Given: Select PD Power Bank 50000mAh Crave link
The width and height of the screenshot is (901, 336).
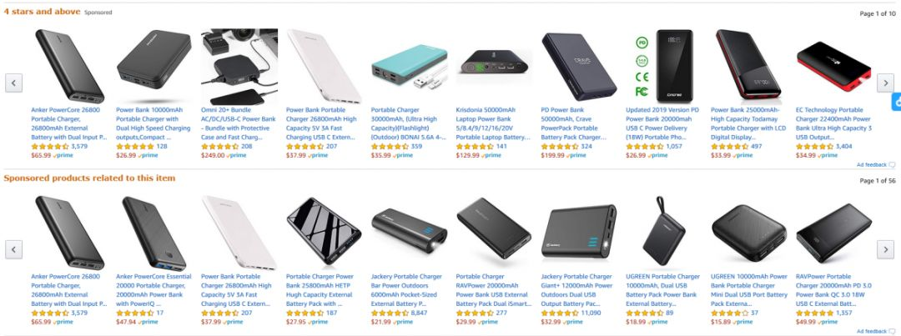Looking at the screenshot, I should 575,123.
